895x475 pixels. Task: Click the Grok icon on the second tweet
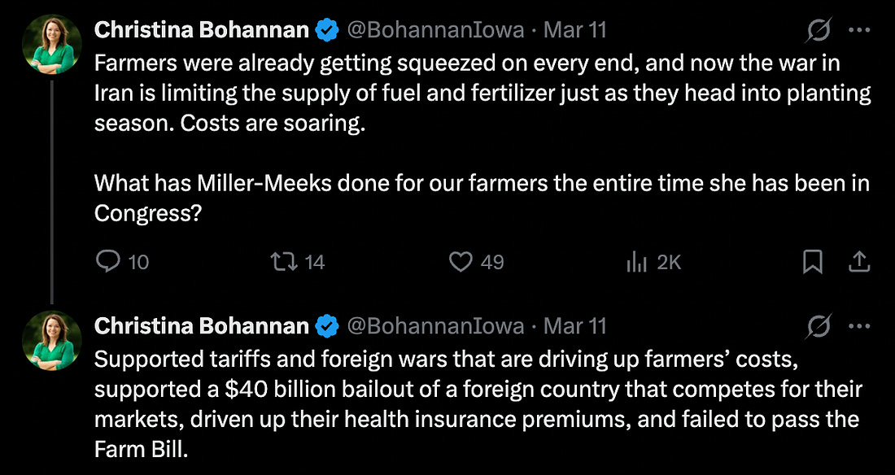coord(819,326)
